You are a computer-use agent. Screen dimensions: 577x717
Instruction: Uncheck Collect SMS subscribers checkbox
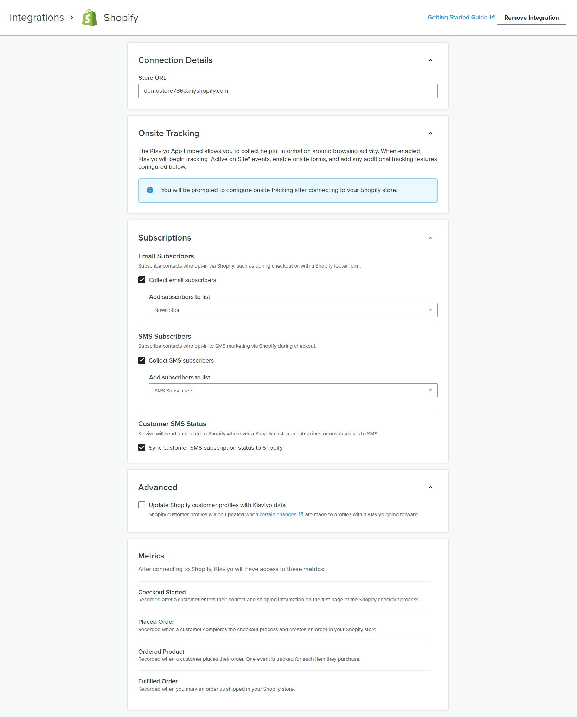(x=142, y=360)
